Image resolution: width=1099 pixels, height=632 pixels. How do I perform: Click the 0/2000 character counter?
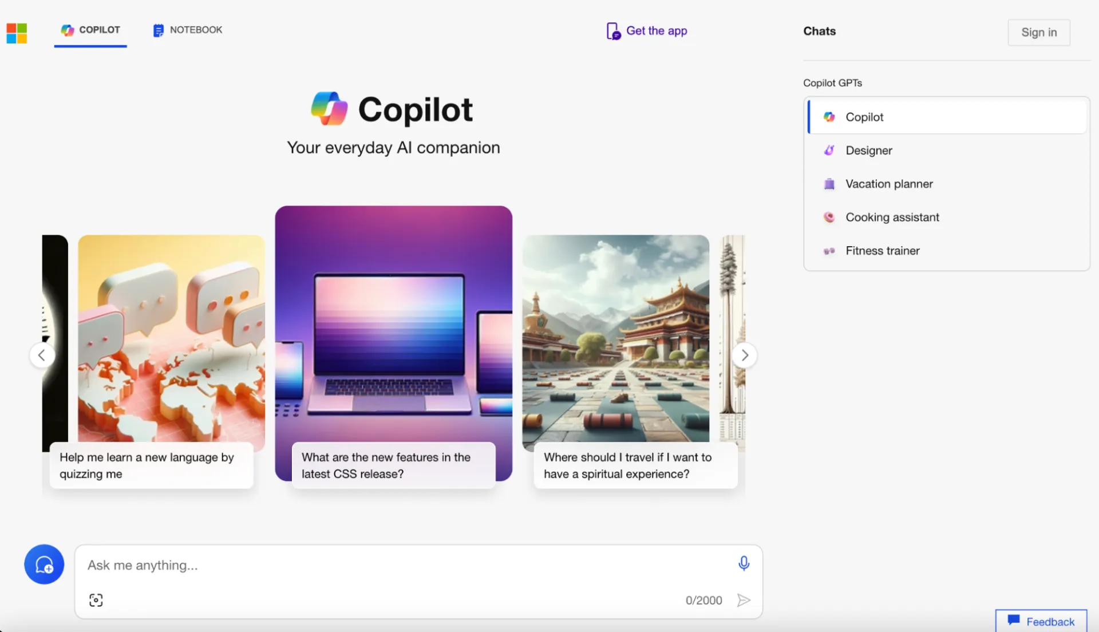coord(703,601)
